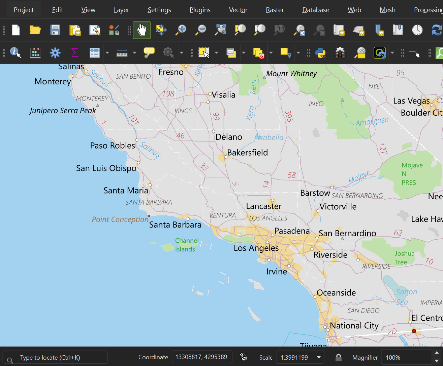This screenshot has width=443, height=366.
Task: Refresh the map canvas
Action: pos(437,30)
